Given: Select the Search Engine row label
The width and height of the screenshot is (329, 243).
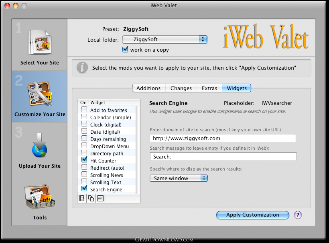Looking at the screenshot, I should (106, 190).
